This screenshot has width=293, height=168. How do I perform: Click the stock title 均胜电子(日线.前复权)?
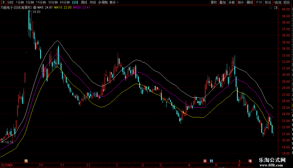(x=16, y=8)
